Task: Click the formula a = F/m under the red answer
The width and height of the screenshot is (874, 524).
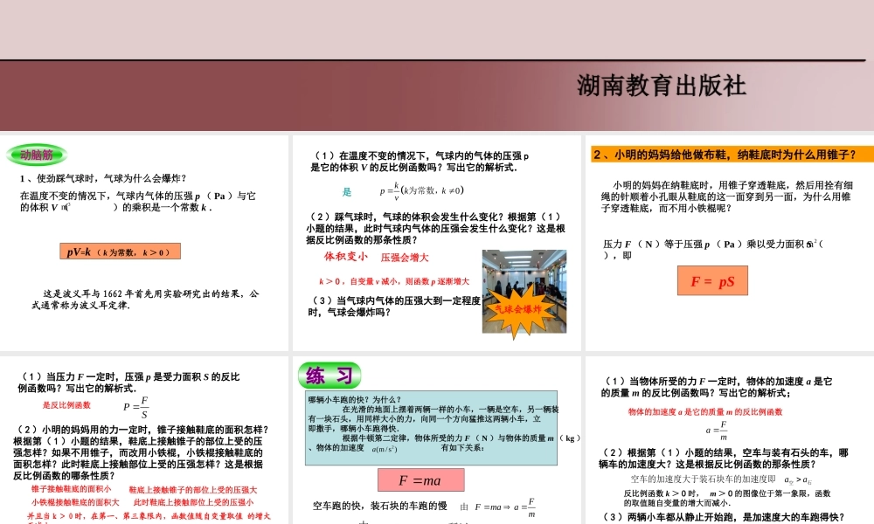Action: coord(717,431)
